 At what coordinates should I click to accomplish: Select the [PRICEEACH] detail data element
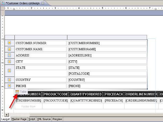114,100
